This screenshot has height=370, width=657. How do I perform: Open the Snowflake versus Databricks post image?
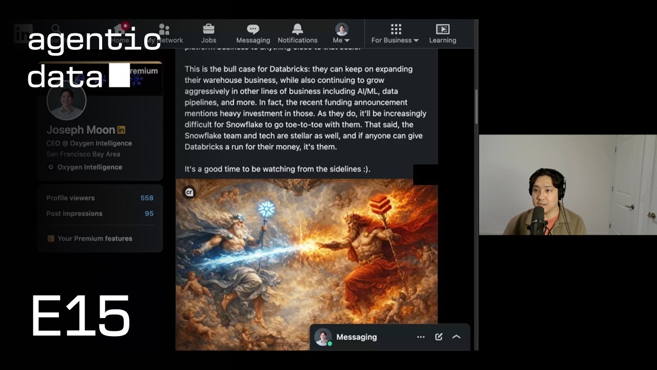pos(306,264)
